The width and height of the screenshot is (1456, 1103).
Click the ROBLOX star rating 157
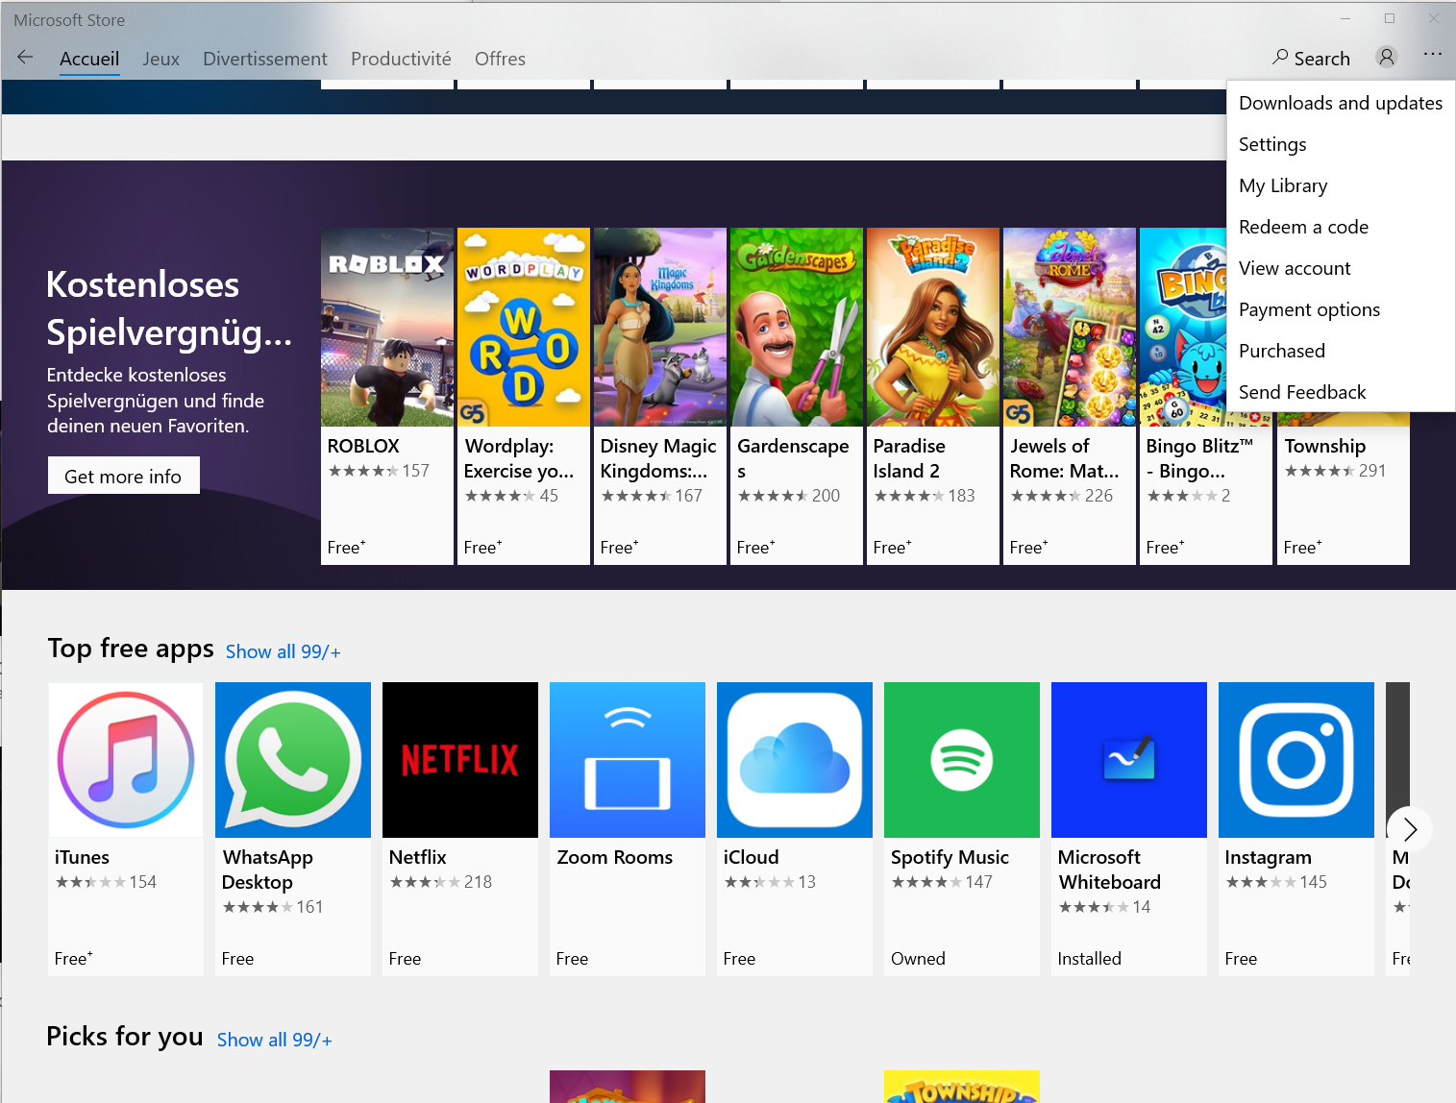coord(379,471)
